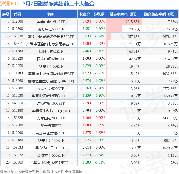Select fund name 博时可转债ETF
The height and width of the screenshot is (174, 179).
[x=51, y=51]
